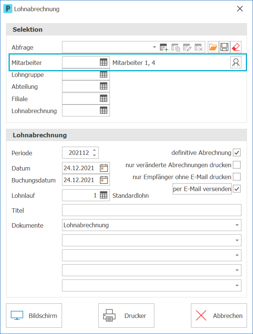This screenshot has width=253, height=334.
Task: Toggle per E-Mail versenden checkbox
Action: [237, 189]
